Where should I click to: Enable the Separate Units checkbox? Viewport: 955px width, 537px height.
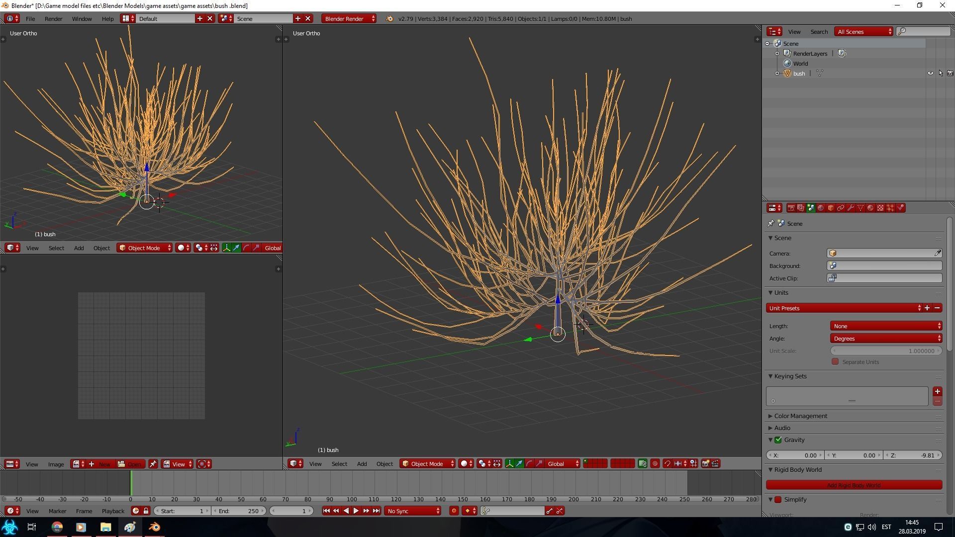click(x=835, y=361)
